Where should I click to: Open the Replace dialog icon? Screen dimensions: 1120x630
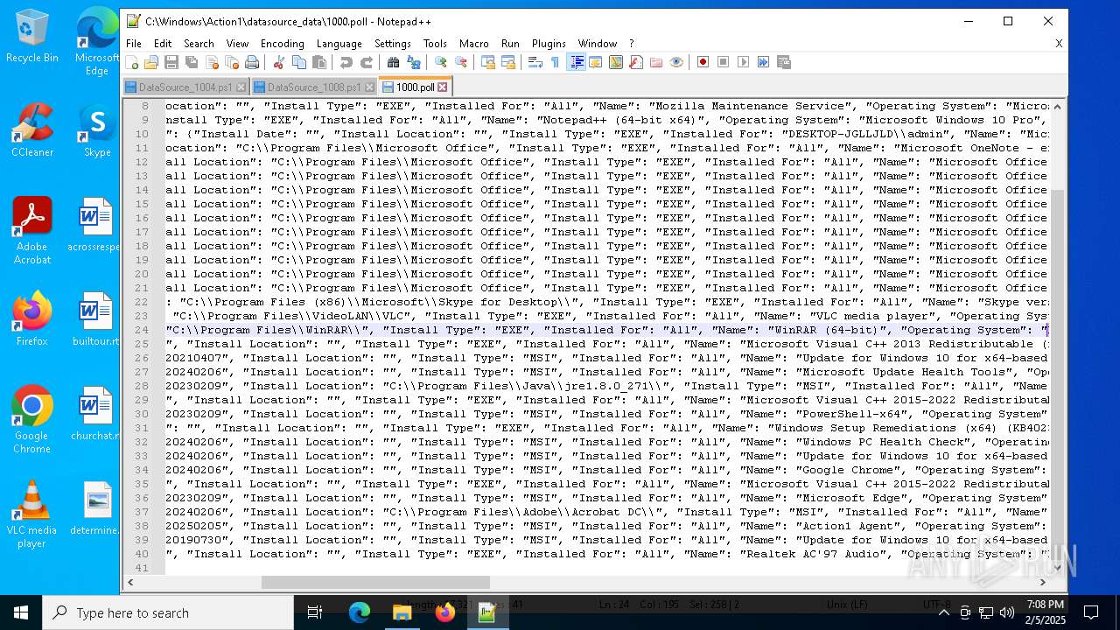click(x=414, y=62)
